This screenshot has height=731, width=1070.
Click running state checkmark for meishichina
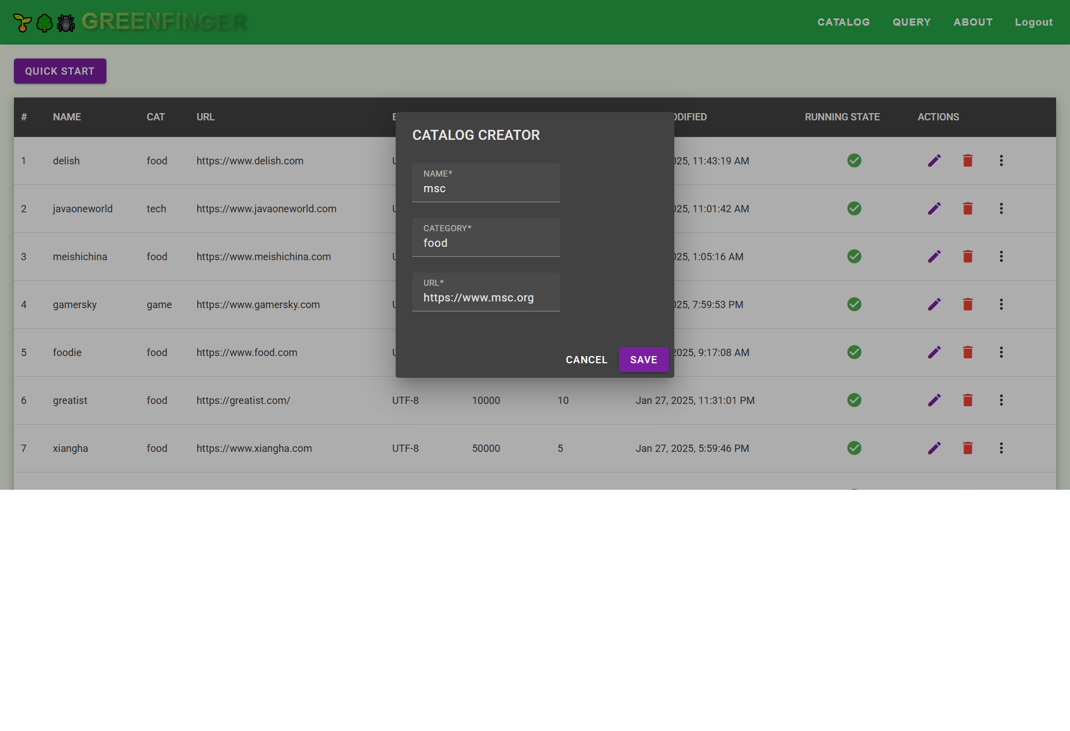[854, 256]
